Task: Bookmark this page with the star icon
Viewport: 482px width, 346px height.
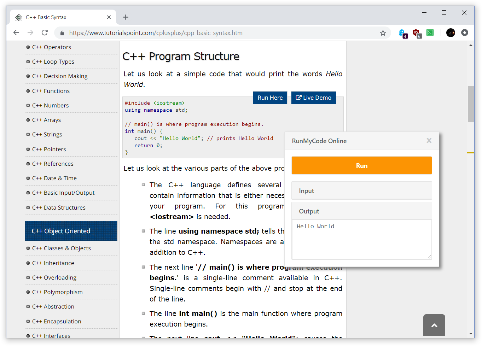Action: 383,33
